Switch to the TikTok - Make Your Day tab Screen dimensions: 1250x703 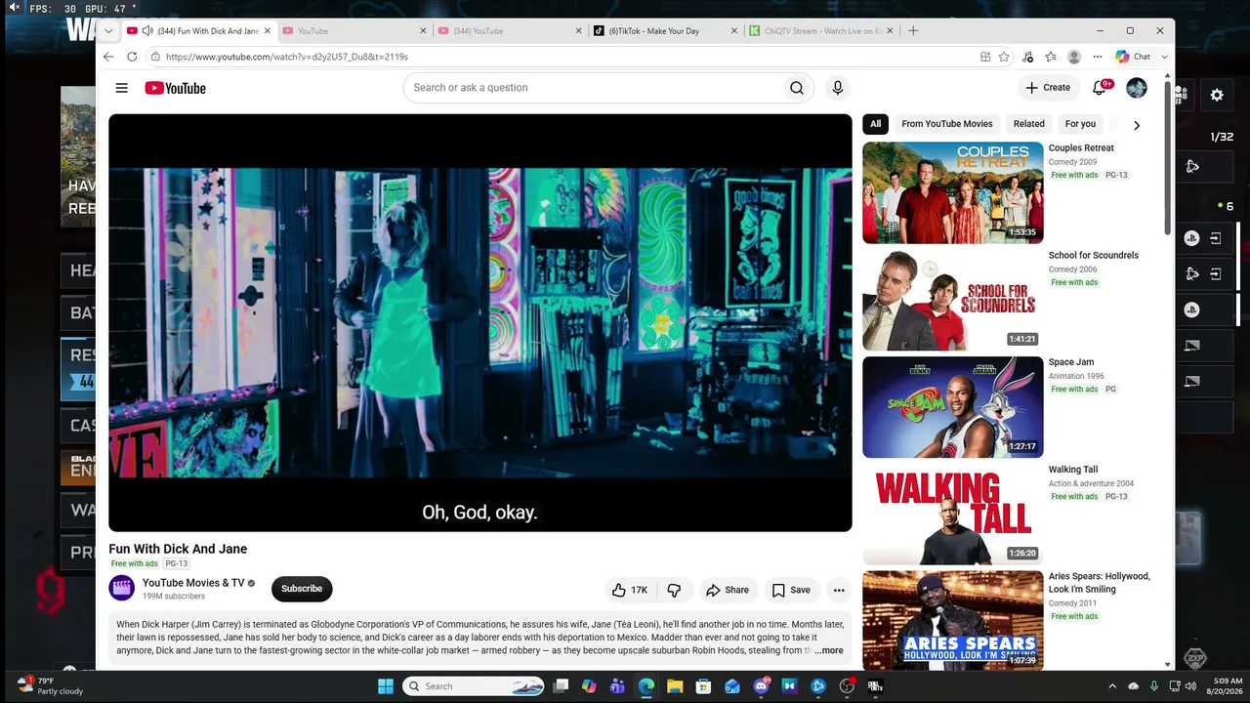(665, 30)
